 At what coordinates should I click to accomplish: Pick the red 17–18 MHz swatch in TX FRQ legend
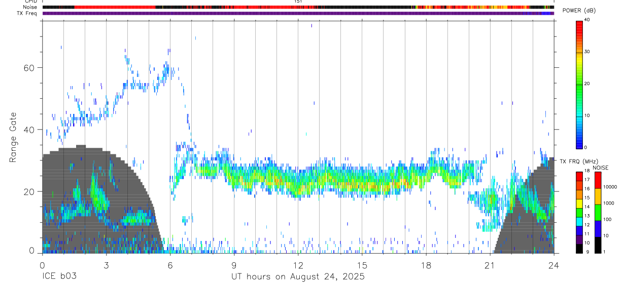[579, 176]
